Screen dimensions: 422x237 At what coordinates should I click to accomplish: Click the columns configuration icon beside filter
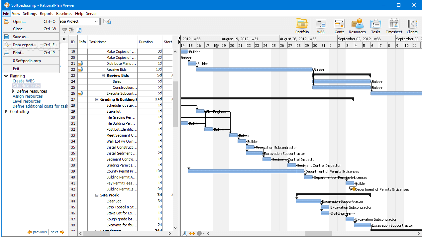coord(71,30)
